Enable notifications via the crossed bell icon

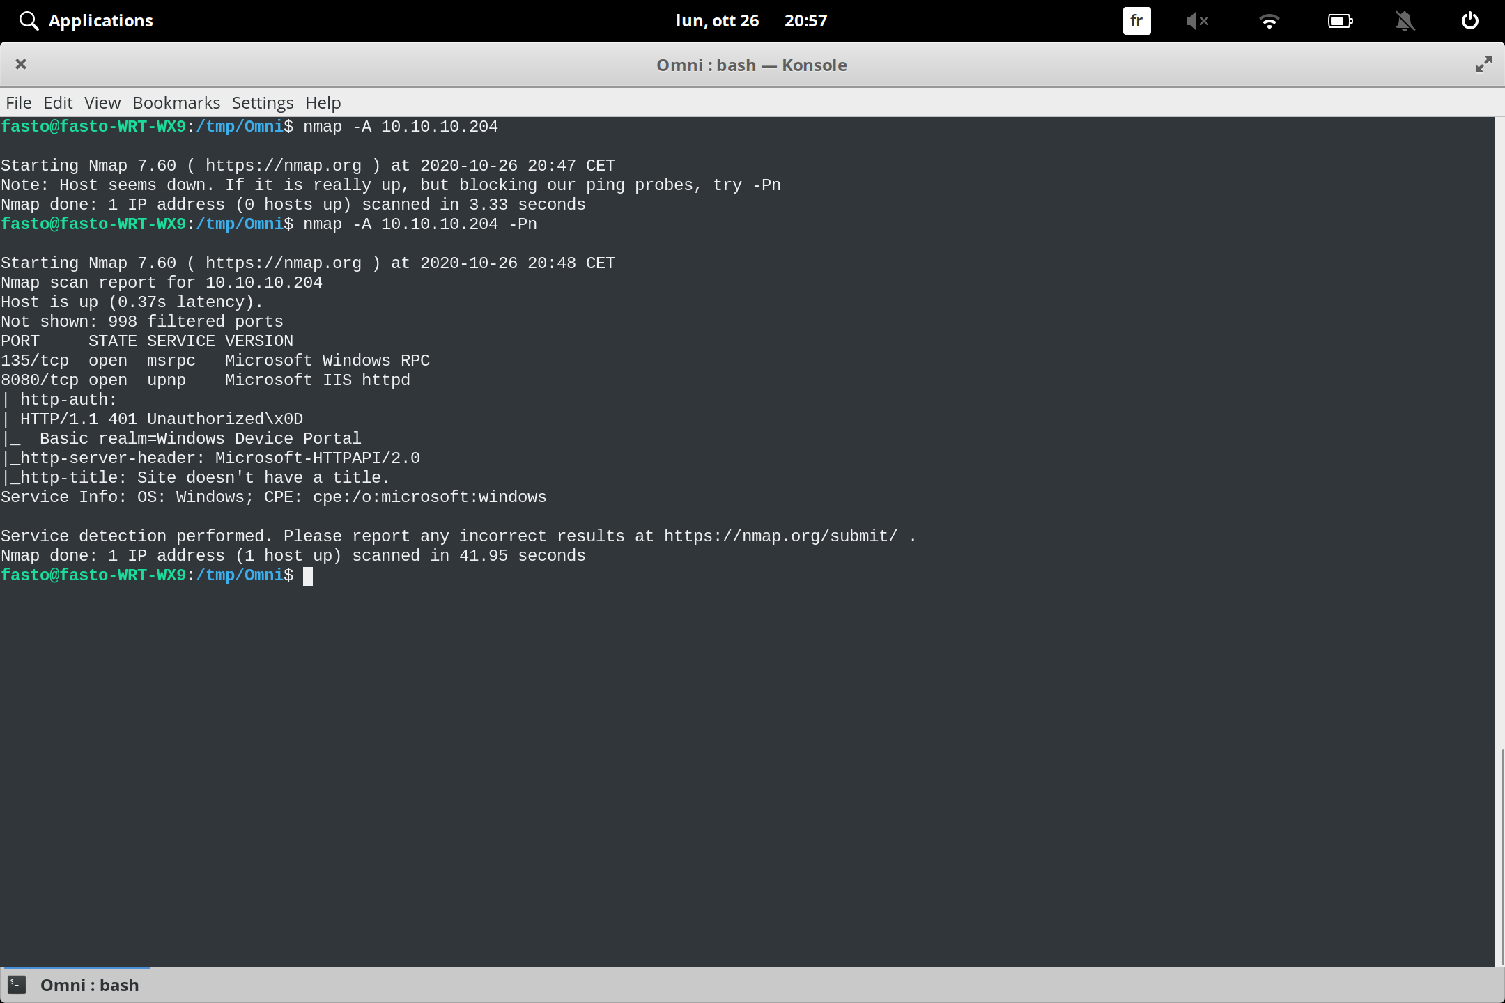1405,20
